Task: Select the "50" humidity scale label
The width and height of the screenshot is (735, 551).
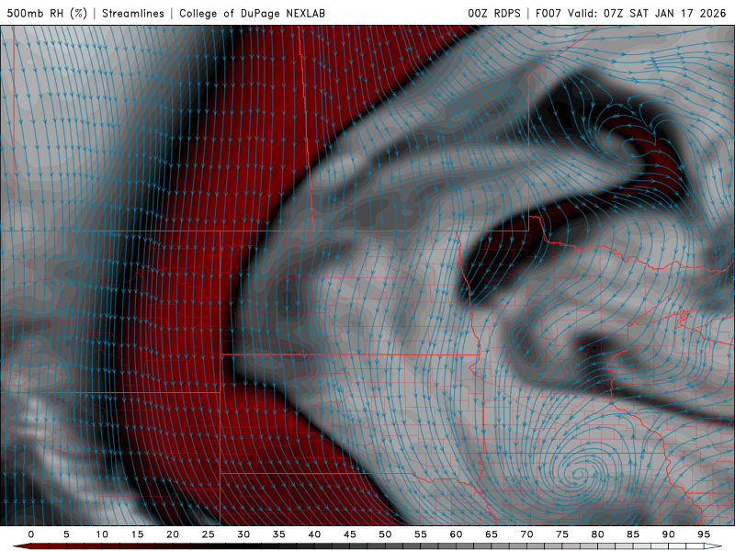Action: (385, 534)
